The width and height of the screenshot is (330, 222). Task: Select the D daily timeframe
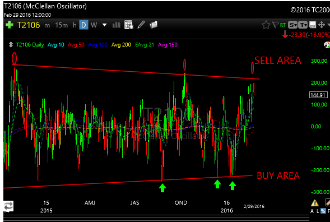(83, 25)
